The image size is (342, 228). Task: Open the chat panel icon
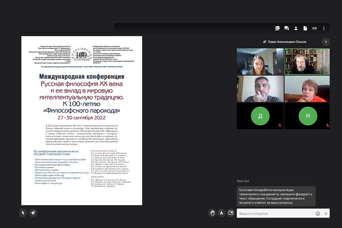pos(287,28)
